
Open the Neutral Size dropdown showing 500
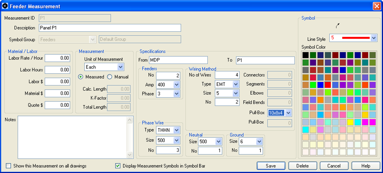218,142
